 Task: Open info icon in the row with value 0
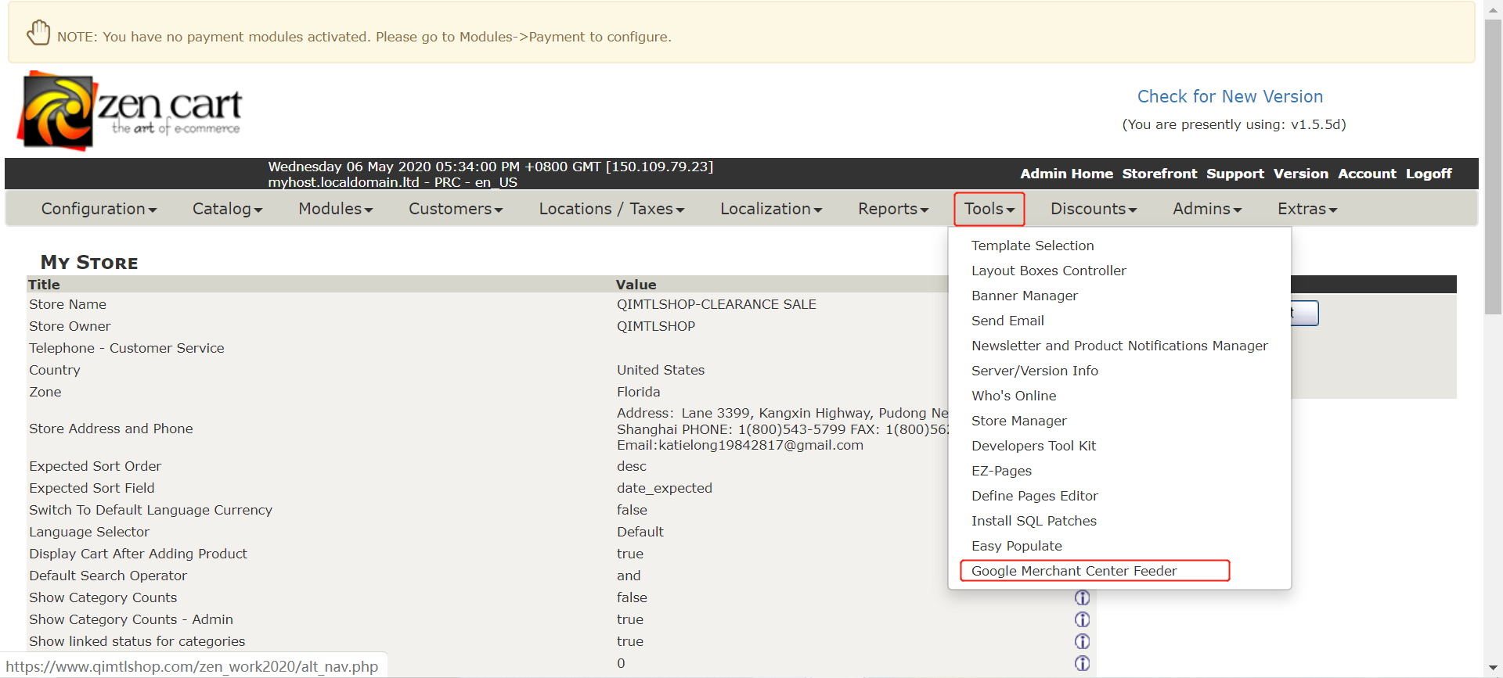click(x=1082, y=663)
